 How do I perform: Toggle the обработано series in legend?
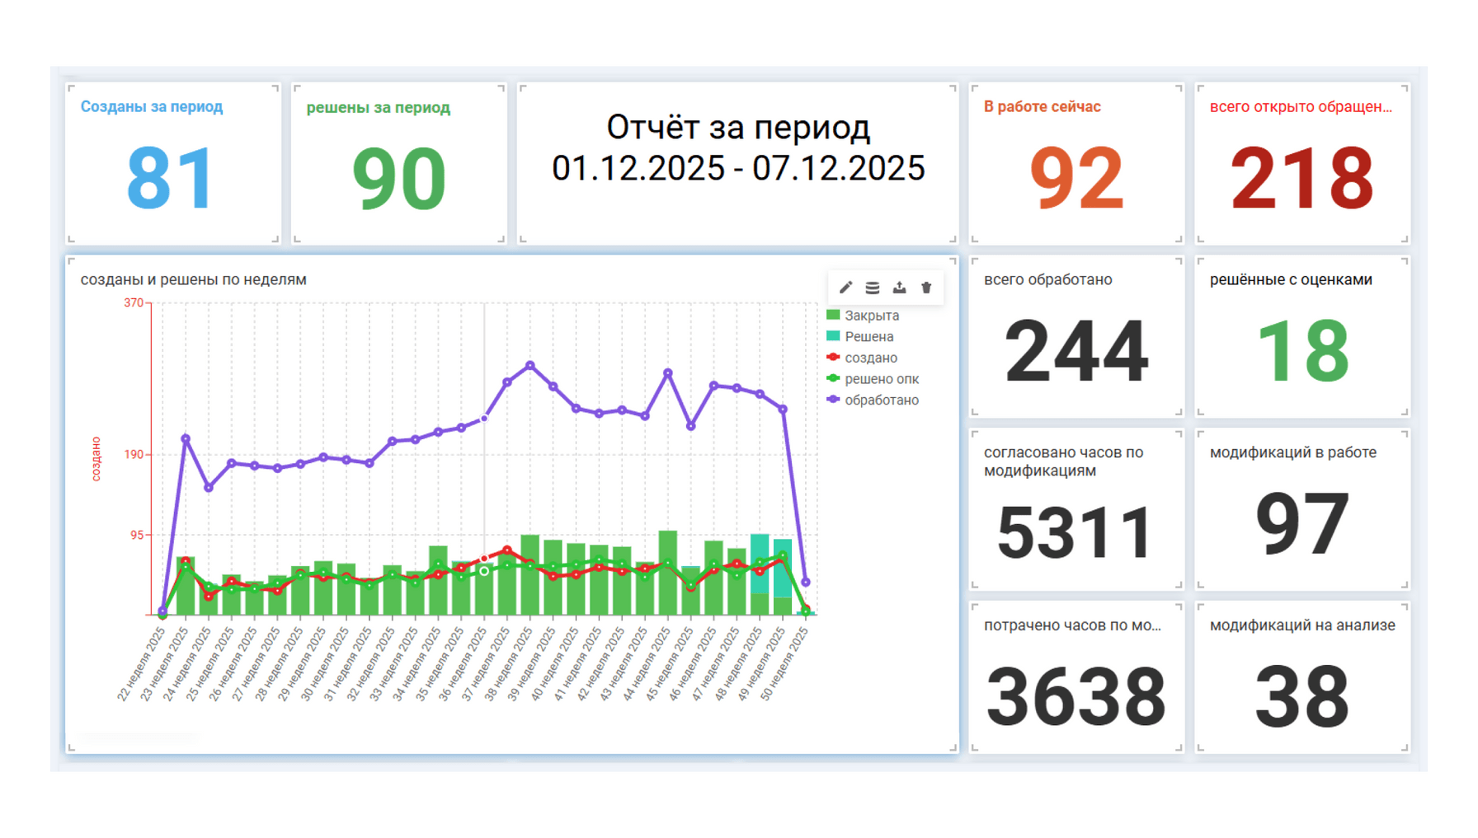[881, 400]
